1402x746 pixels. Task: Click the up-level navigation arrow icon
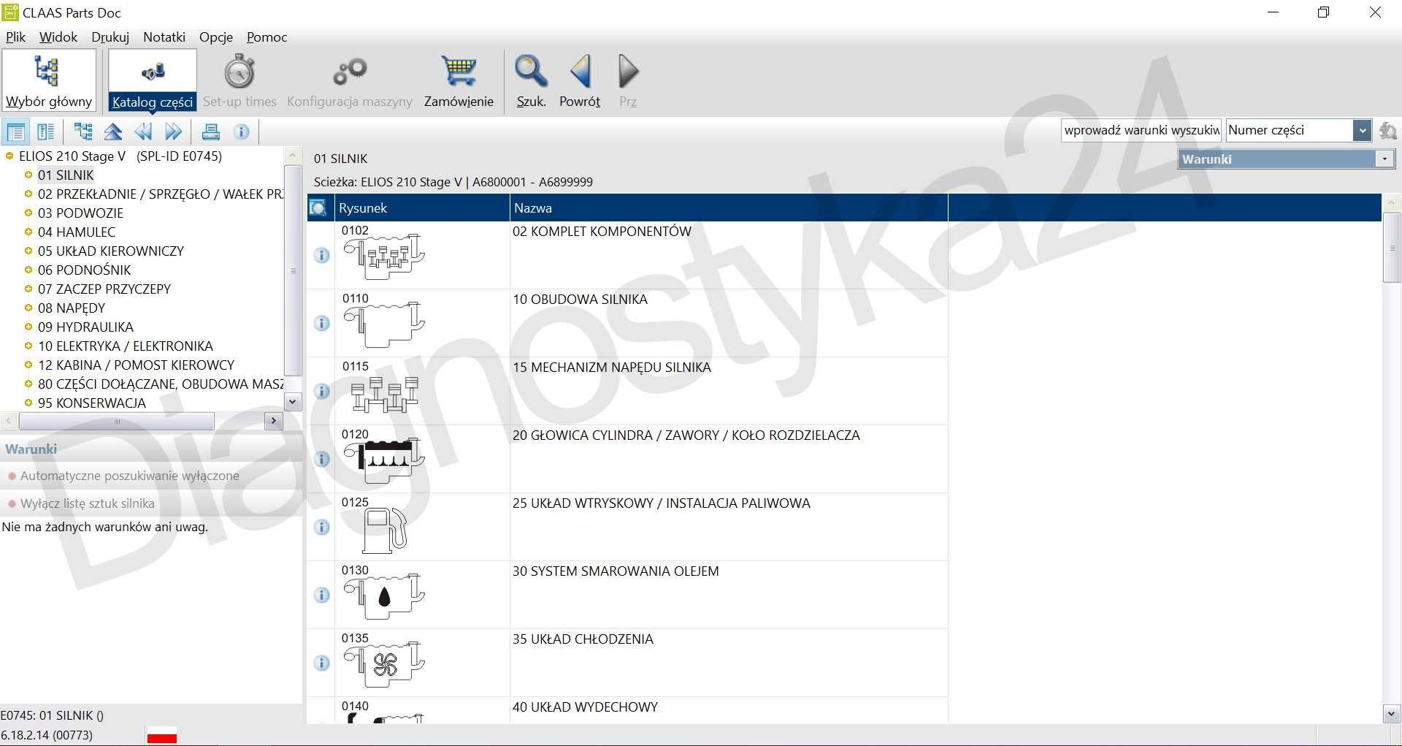113,132
